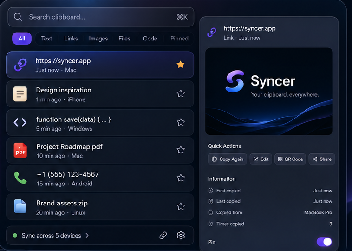Select the https://syncer.app text in the list row

click(63, 61)
